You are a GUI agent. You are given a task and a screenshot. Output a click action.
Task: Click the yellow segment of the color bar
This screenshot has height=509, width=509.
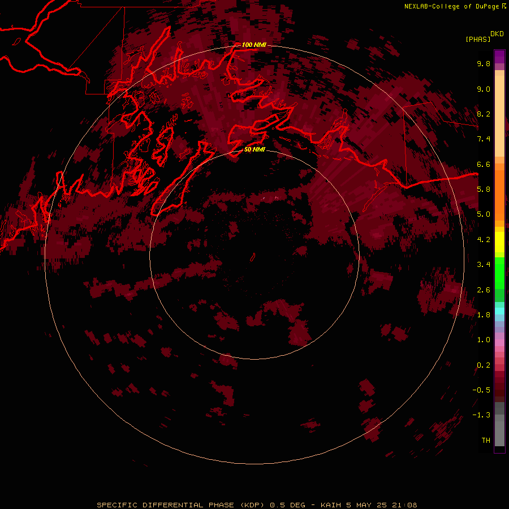(x=499, y=242)
